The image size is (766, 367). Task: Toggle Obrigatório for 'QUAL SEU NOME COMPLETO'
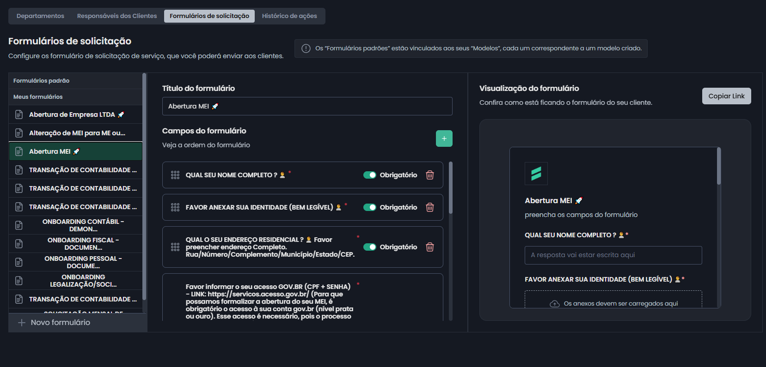click(x=369, y=175)
